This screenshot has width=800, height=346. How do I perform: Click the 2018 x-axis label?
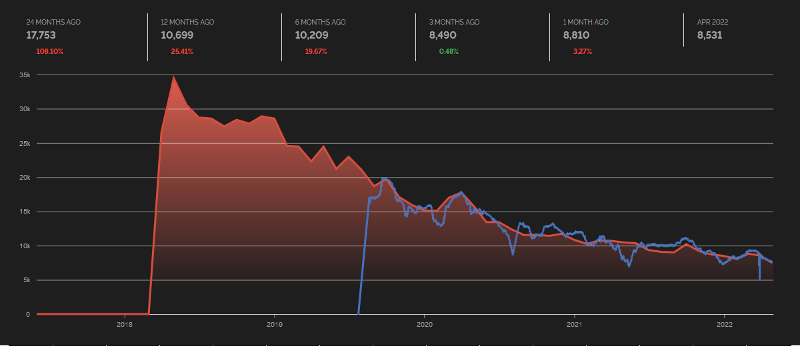[x=125, y=325]
